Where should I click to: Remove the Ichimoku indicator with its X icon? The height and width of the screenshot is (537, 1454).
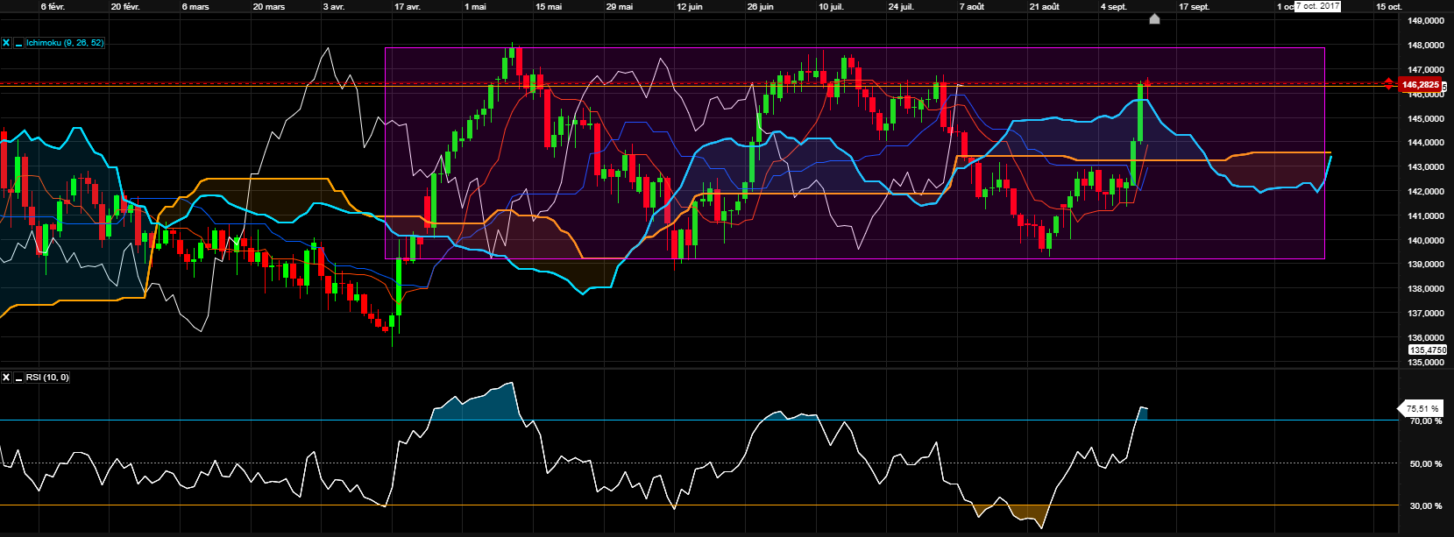click(x=6, y=42)
